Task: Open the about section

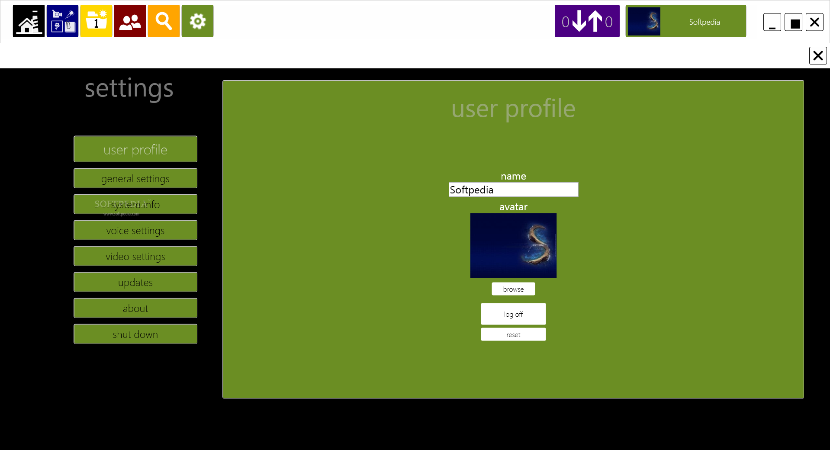Action: point(135,308)
